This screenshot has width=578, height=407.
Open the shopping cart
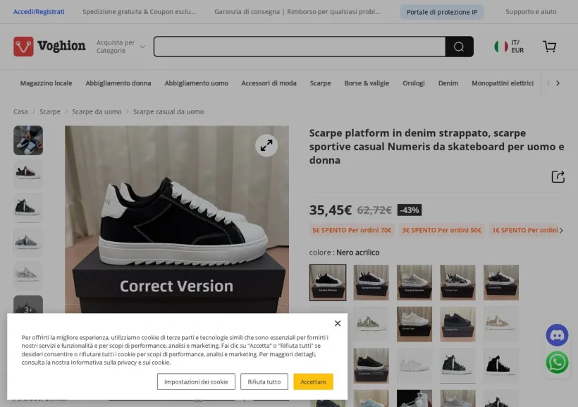click(549, 47)
